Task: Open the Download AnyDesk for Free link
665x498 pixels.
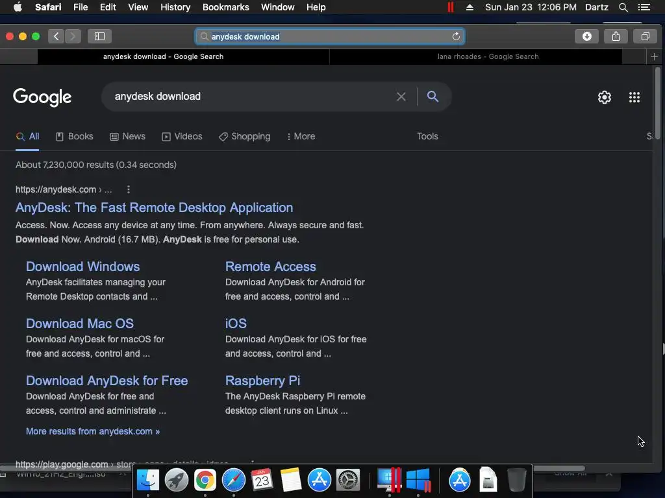Action: 107,381
